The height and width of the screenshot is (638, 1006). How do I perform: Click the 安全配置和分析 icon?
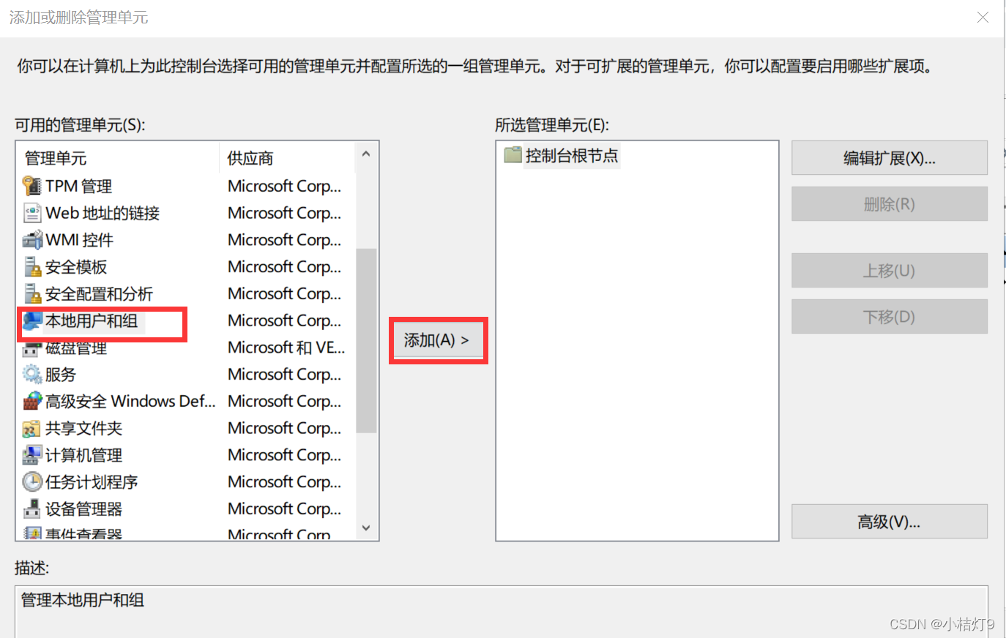tap(32, 294)
